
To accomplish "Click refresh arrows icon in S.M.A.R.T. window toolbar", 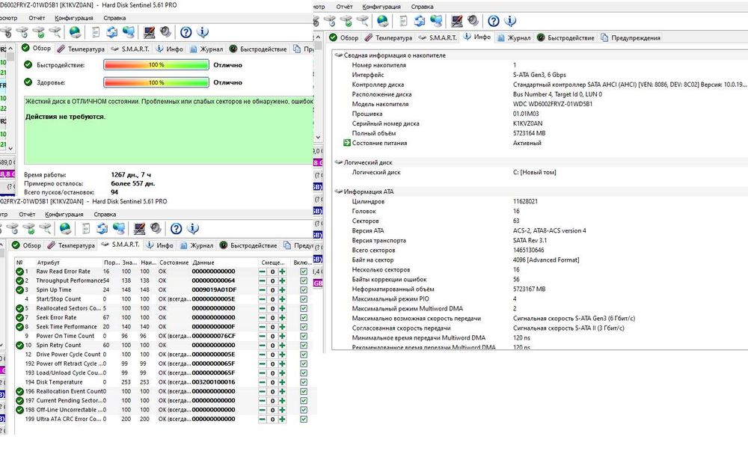I will pyautogui.click(x=102, y=228).
